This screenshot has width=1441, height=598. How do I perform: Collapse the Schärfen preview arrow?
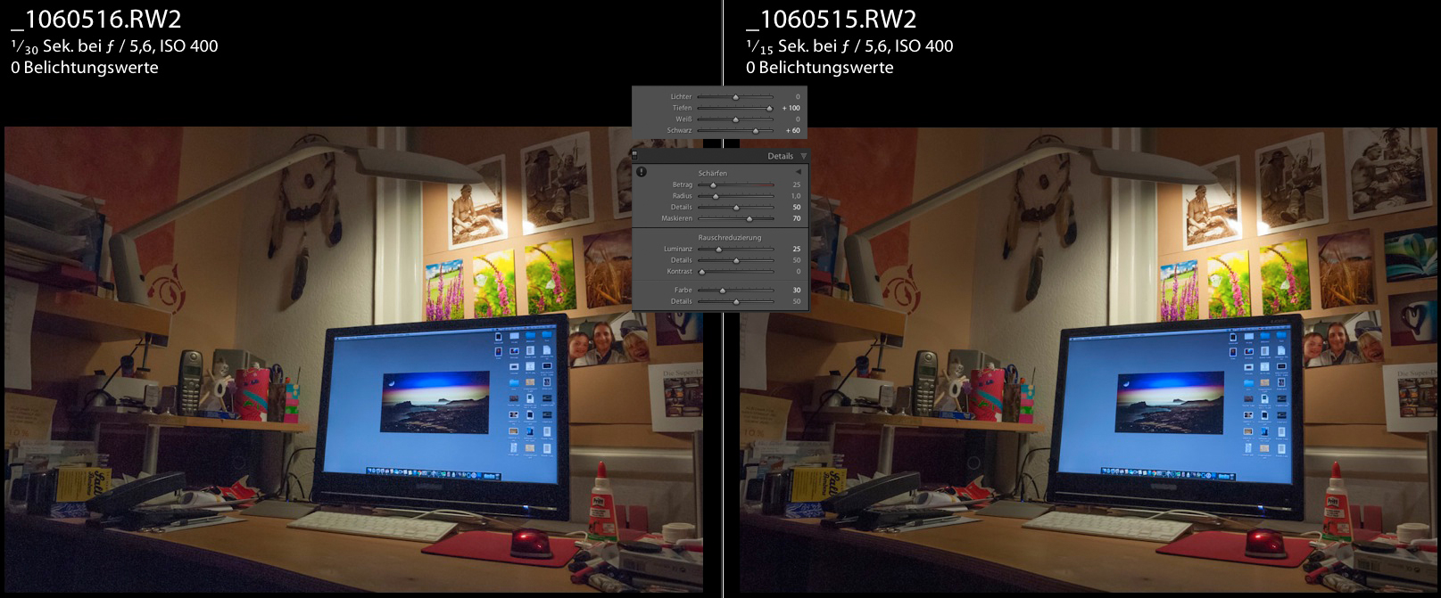[798, 172]
